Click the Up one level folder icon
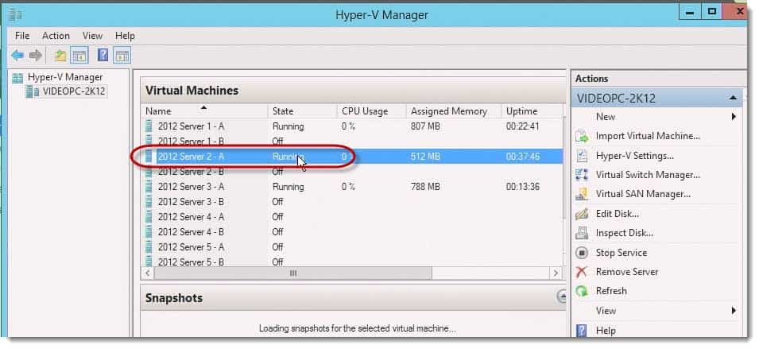This screenshot has width=759, height=349. point(60,56)
